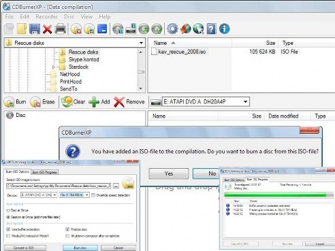335x251 pixels.
Task: Open the Device dropdown in burn options
Action: point(54,195)
